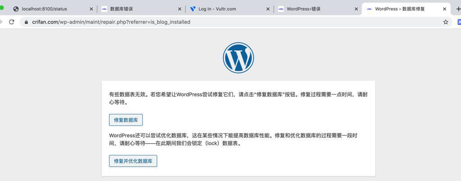Click the text starting 有些数据表无效
This screenshot has height=181, width=461.
coord(238,99)
